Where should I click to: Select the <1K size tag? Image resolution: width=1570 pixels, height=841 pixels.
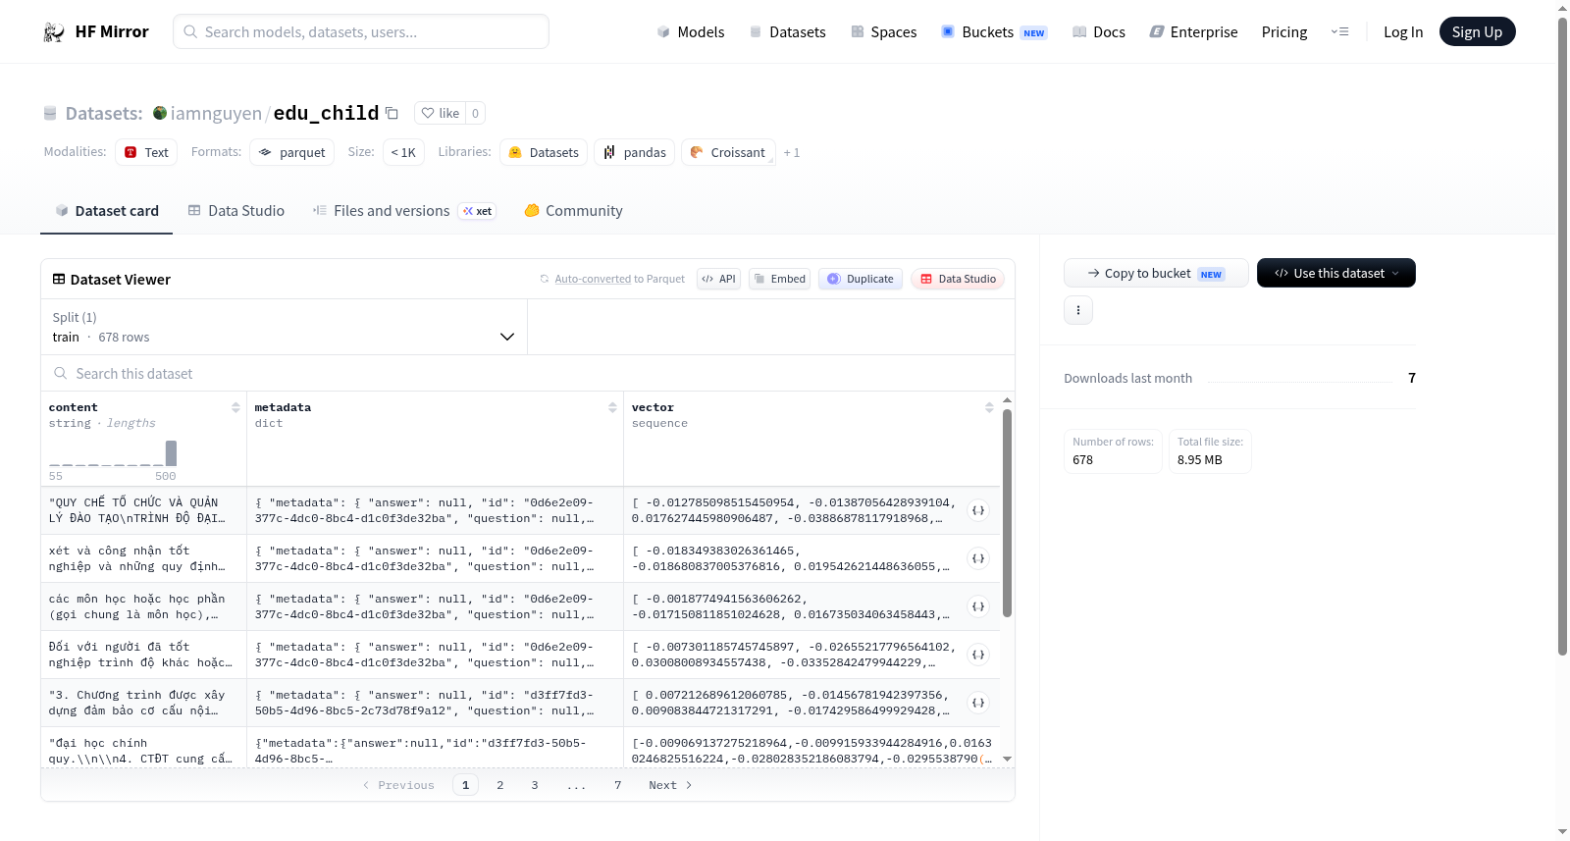click(403, 152)
